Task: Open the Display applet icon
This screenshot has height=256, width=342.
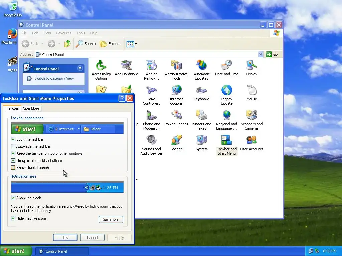Action: click(x=251, y=68)
